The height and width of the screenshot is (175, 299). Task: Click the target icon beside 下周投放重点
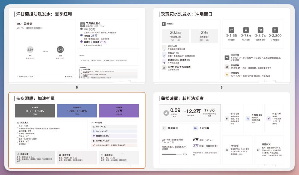click(x=82, y=25)
